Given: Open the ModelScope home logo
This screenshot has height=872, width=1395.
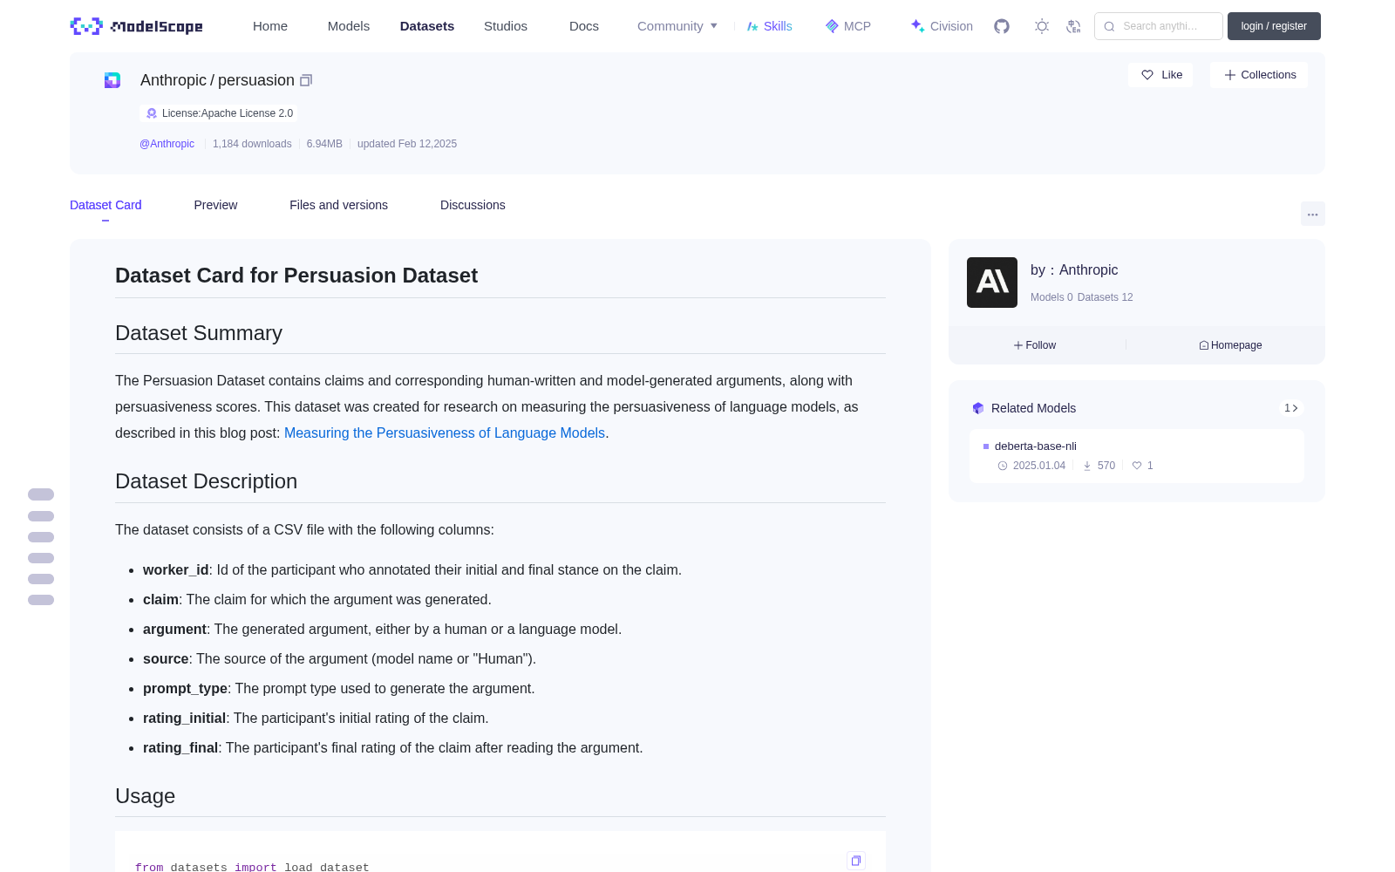Looking at the screenshot, I should (137, 26).
